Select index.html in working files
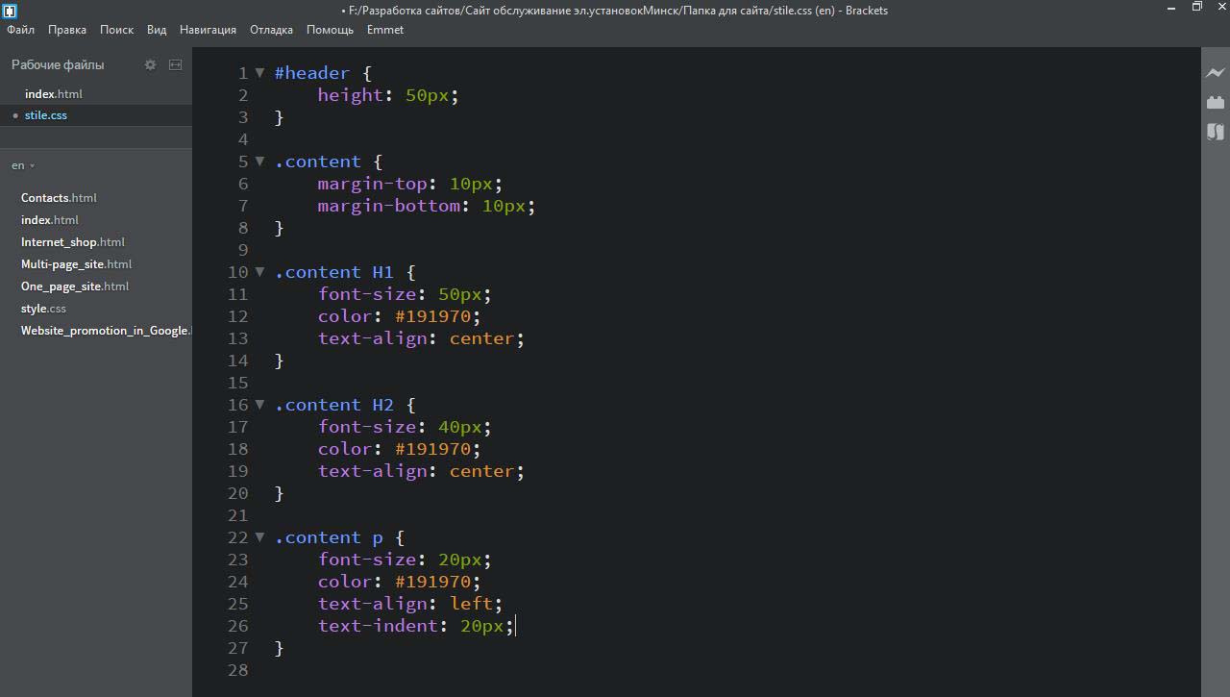 point(53,94)
